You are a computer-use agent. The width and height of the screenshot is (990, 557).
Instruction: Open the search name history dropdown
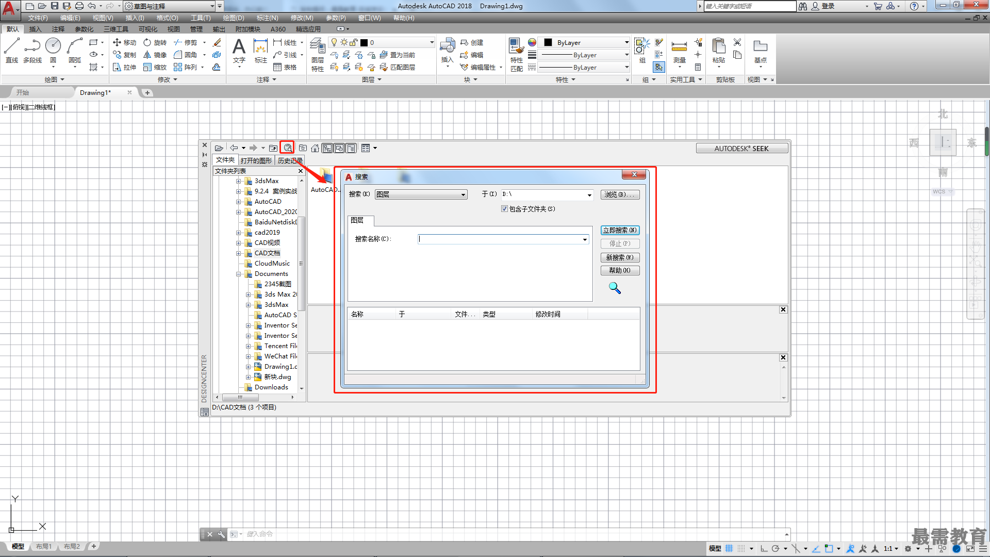coord(585,239)
